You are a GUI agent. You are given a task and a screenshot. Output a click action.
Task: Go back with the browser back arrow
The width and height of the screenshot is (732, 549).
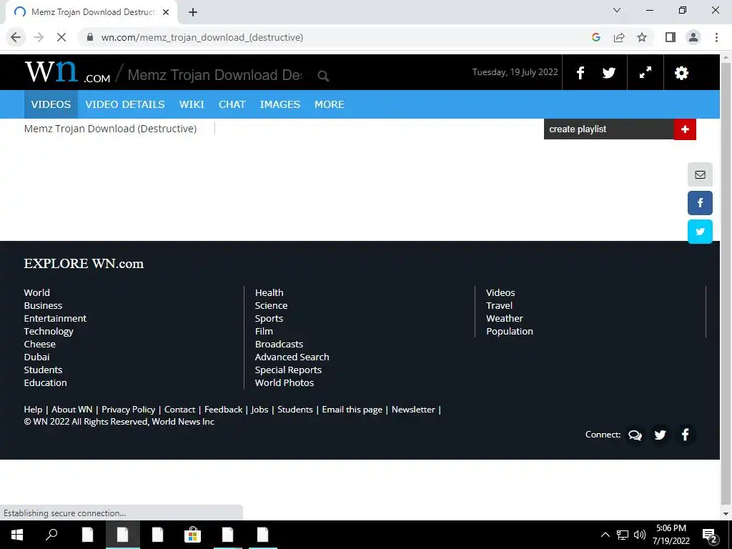(x=16, y=37)
